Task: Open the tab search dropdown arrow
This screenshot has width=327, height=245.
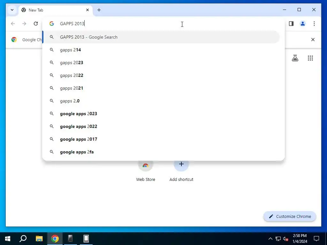Action: pyautogui.click(x=12, y=10)
